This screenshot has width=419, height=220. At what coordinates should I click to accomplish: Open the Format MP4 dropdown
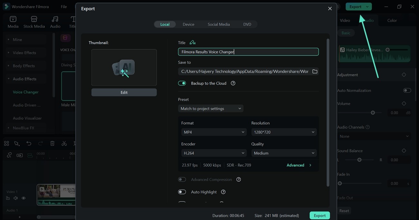(214, 132)
